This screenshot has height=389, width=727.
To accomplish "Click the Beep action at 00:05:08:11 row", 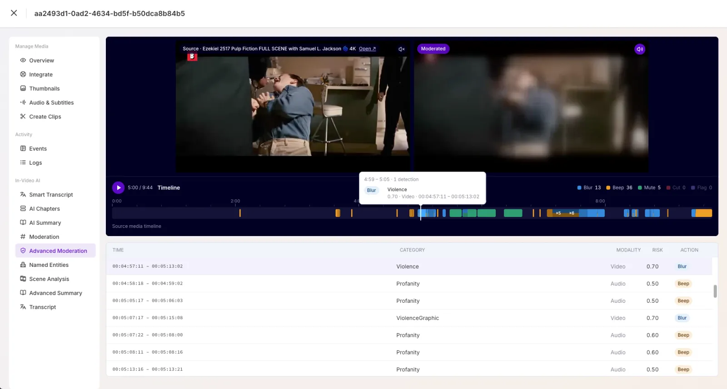I will (683, 352).
